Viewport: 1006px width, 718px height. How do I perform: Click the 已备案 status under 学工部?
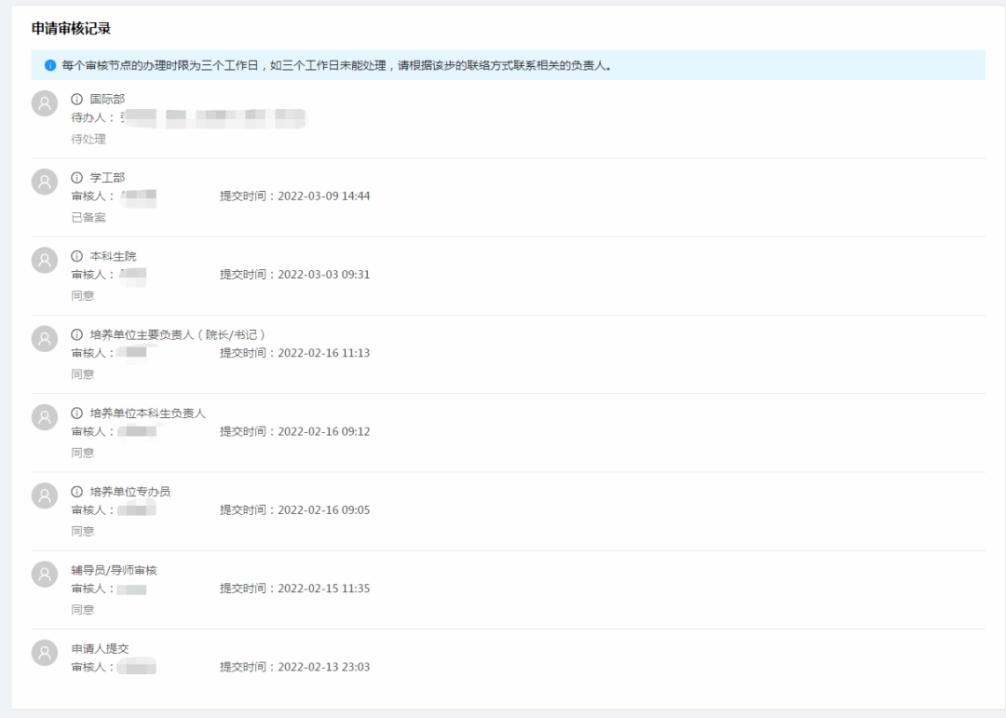pyautogui.click(x=88, y=217)
